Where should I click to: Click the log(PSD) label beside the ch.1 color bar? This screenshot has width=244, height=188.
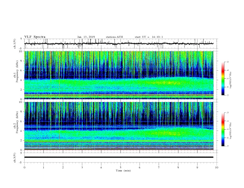pos(230,80)
